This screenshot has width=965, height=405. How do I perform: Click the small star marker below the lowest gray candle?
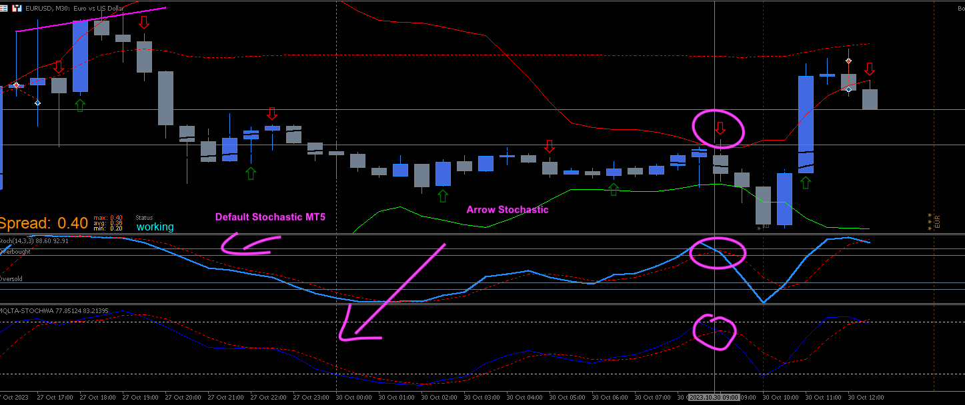tap(759, 228)
